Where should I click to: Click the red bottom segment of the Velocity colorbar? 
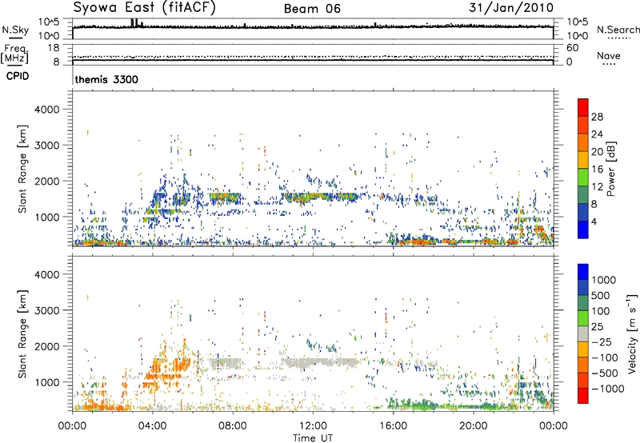583,396
